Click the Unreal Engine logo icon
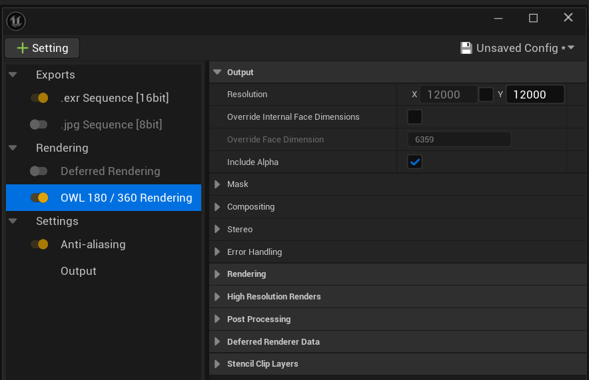The image size is (589, 380). click(16, 21)
